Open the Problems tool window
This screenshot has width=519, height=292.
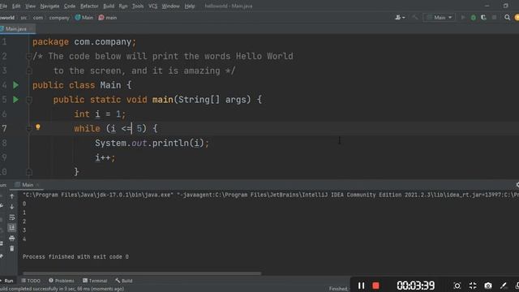[62, 281]
